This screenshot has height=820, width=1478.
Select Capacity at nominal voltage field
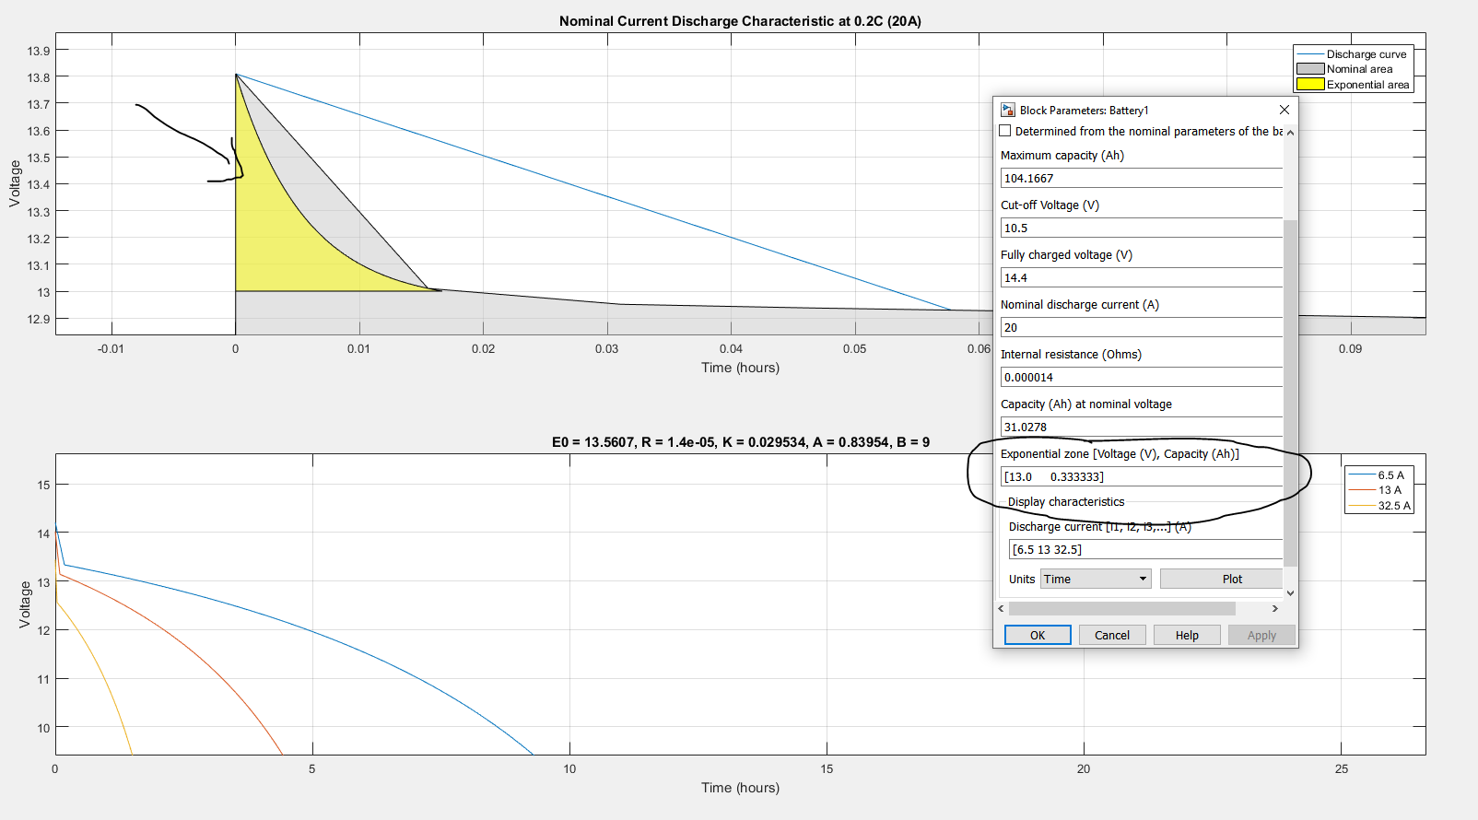[x=1142, y=427]
